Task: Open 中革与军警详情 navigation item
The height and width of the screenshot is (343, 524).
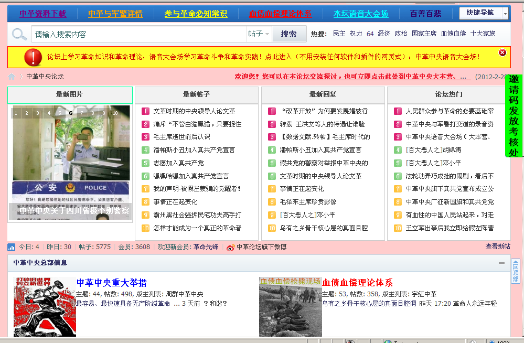Action: 115,14
